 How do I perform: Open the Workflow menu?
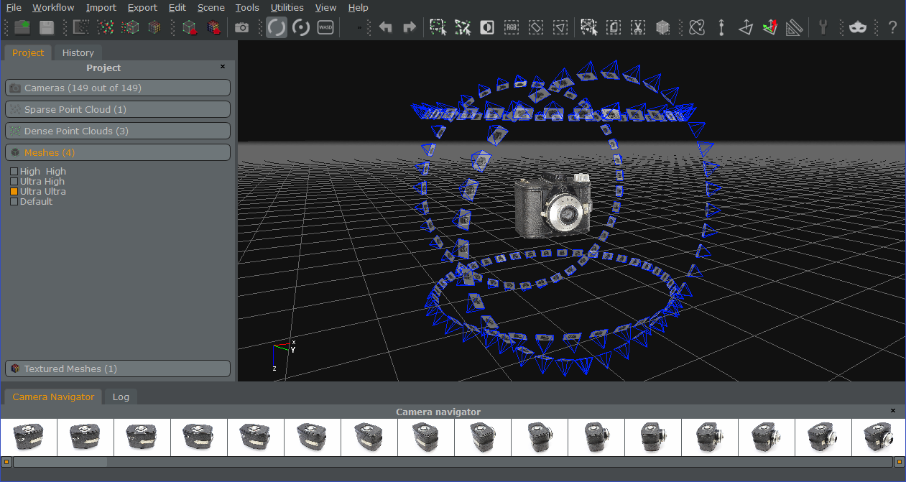coord(53,7)
